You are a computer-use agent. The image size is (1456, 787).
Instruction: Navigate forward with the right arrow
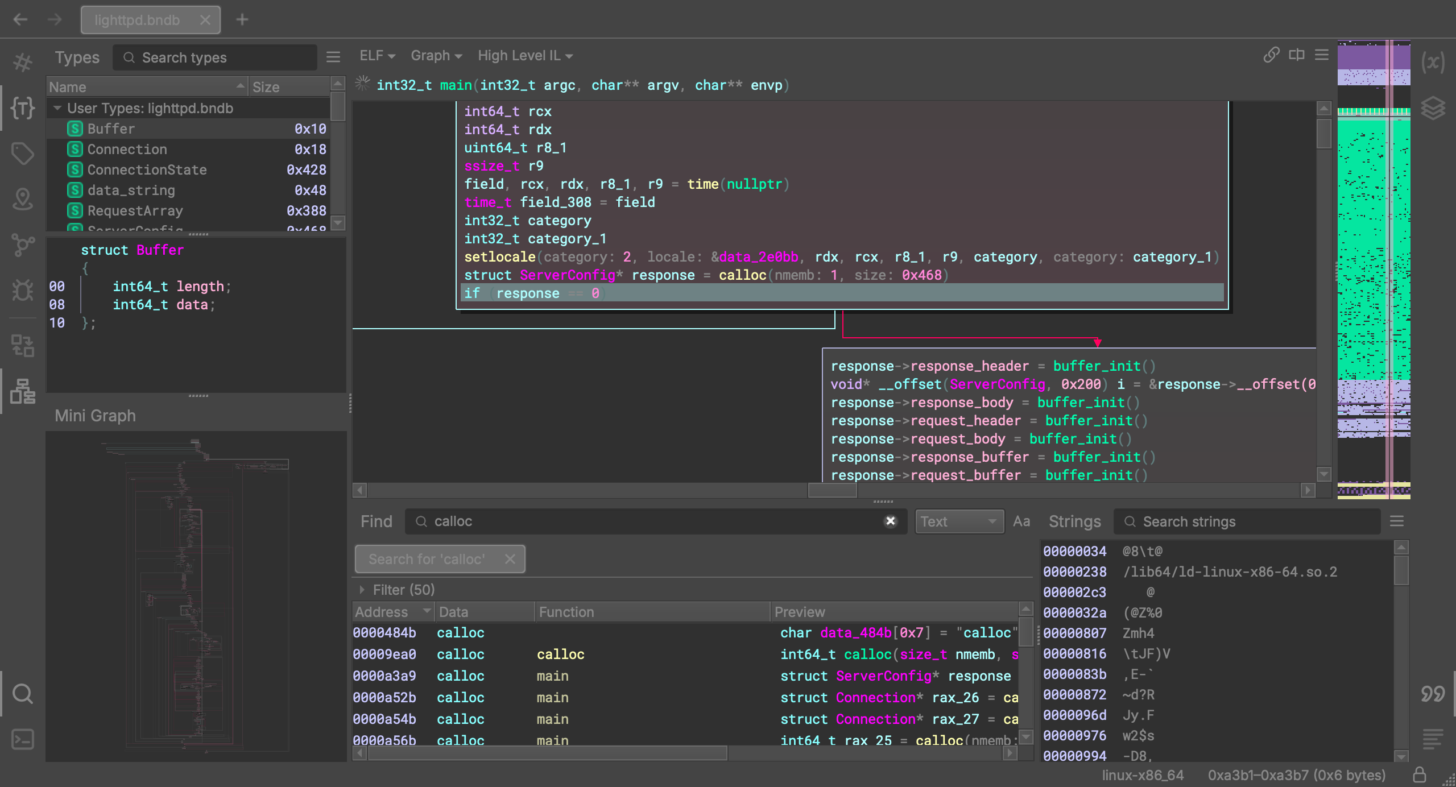click(55, 20)
